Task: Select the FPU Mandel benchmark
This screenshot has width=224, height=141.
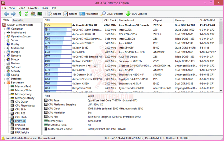Action: [22, 129]
